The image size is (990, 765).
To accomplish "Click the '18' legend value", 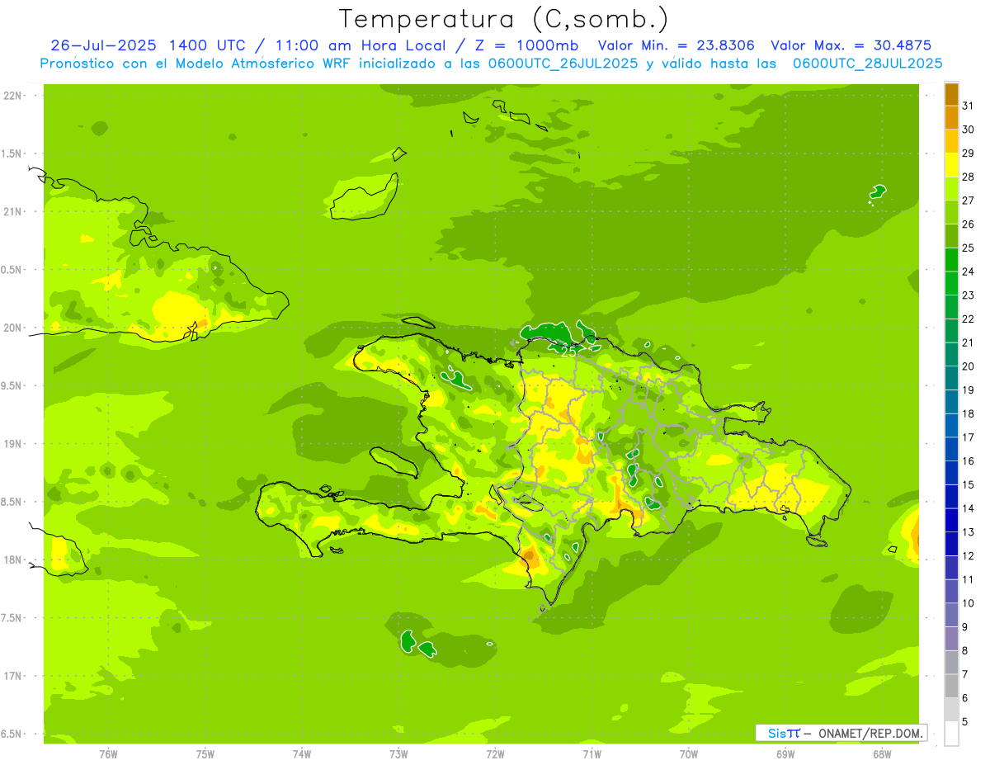I will click(968, 413).
